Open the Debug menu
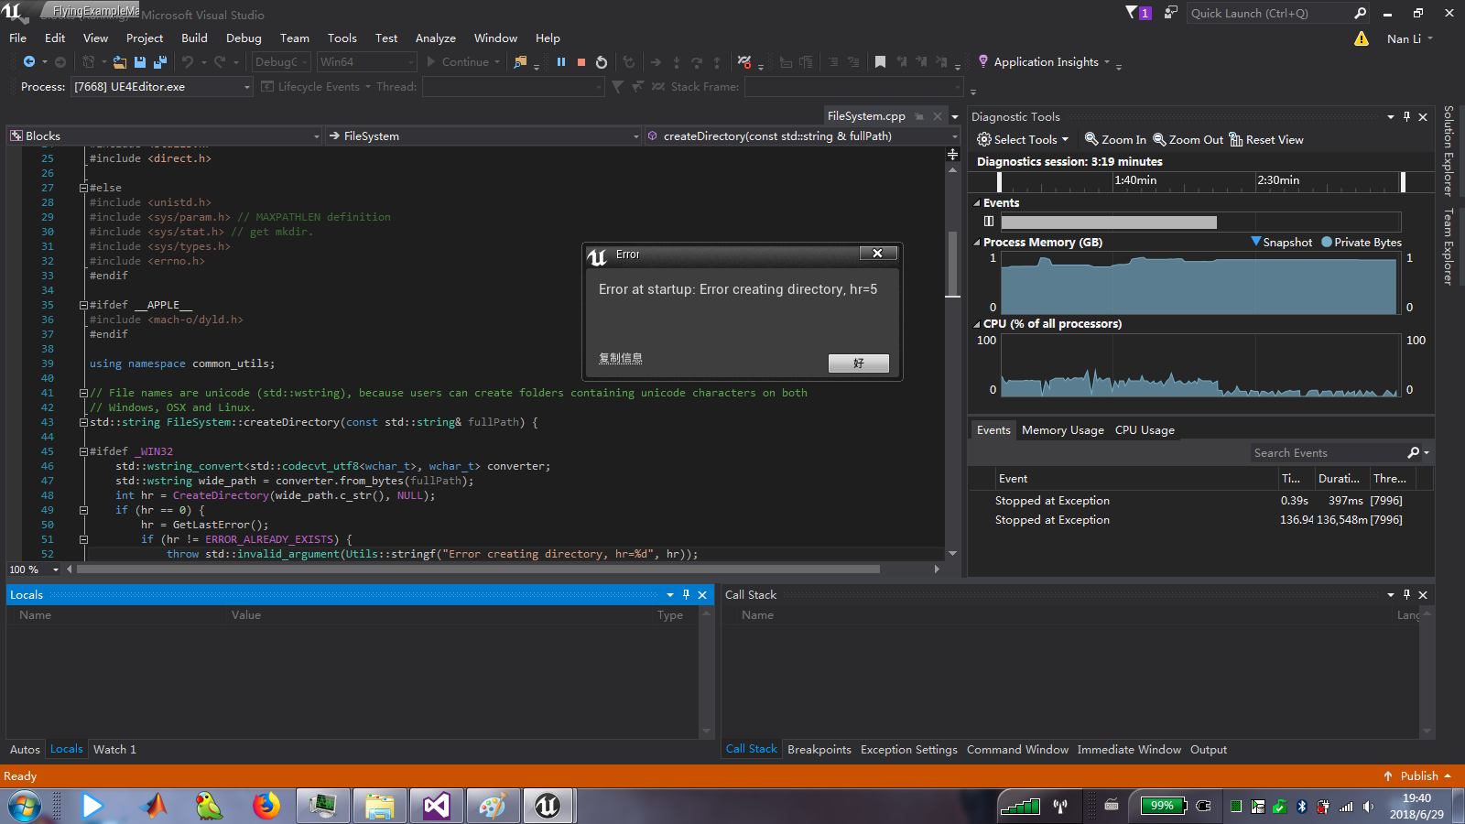 [x=244, y=38]
